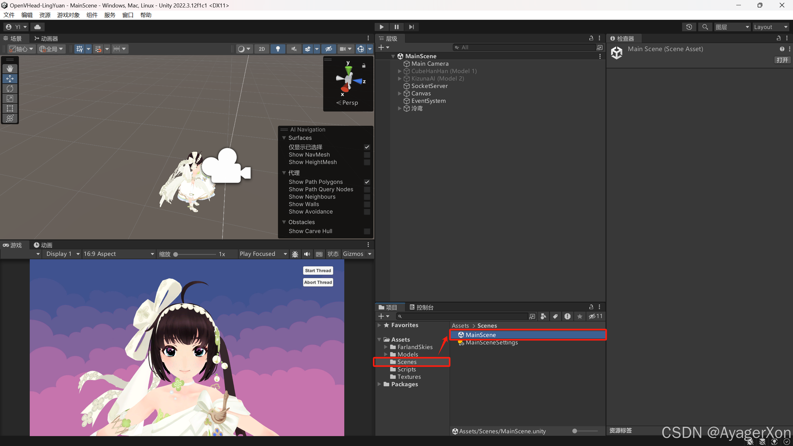The height and width of the screenshot is (446, 793).
Task: Expand the FarlandSkies folder
Action: pyautogui.click(x=386, y=347)
